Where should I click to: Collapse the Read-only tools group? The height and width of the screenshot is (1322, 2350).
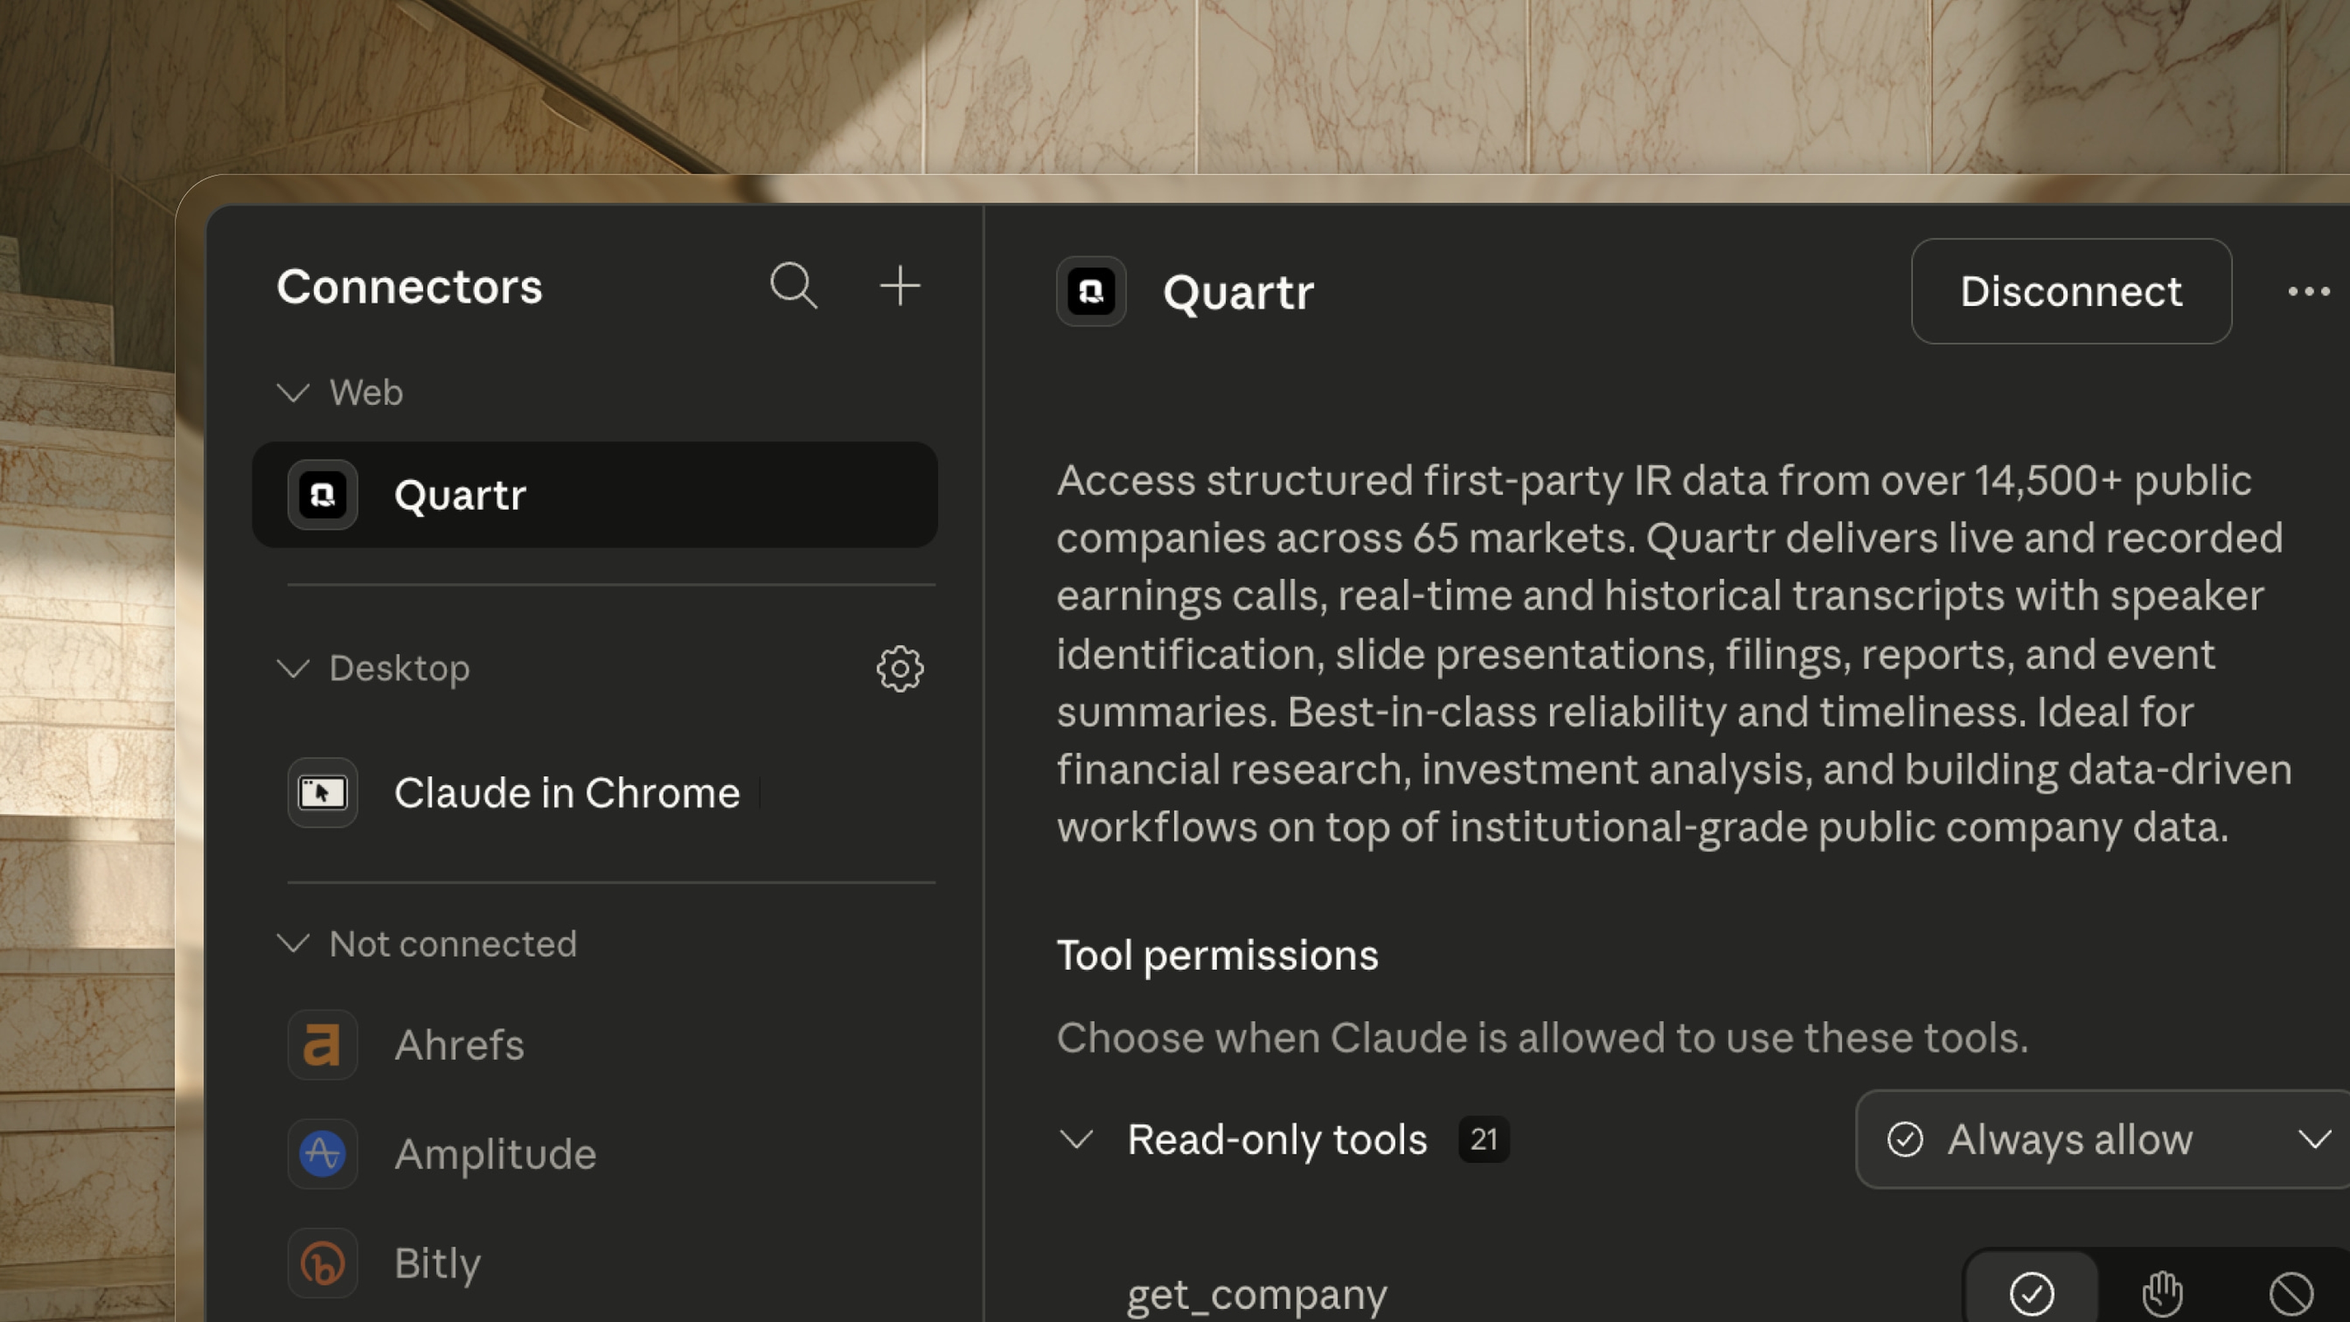click(1076, 1140)
